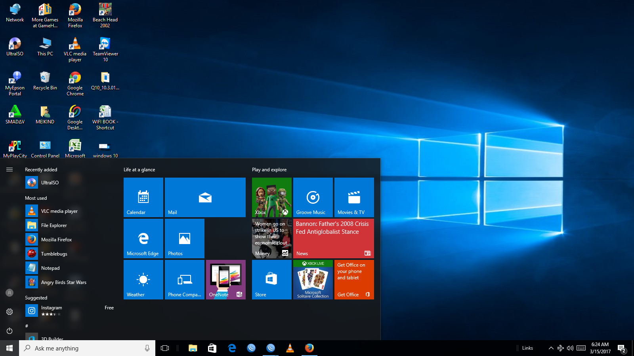Open the Photos tile
This screenshot has width=634, height=356.
(185, 239)
